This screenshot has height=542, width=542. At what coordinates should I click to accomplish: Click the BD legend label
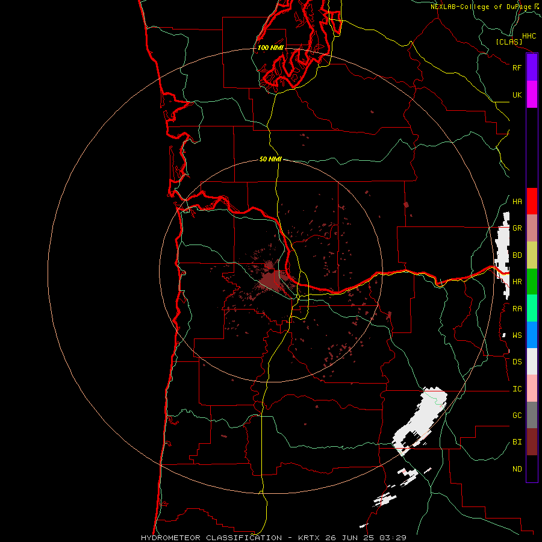click(517, 255)
